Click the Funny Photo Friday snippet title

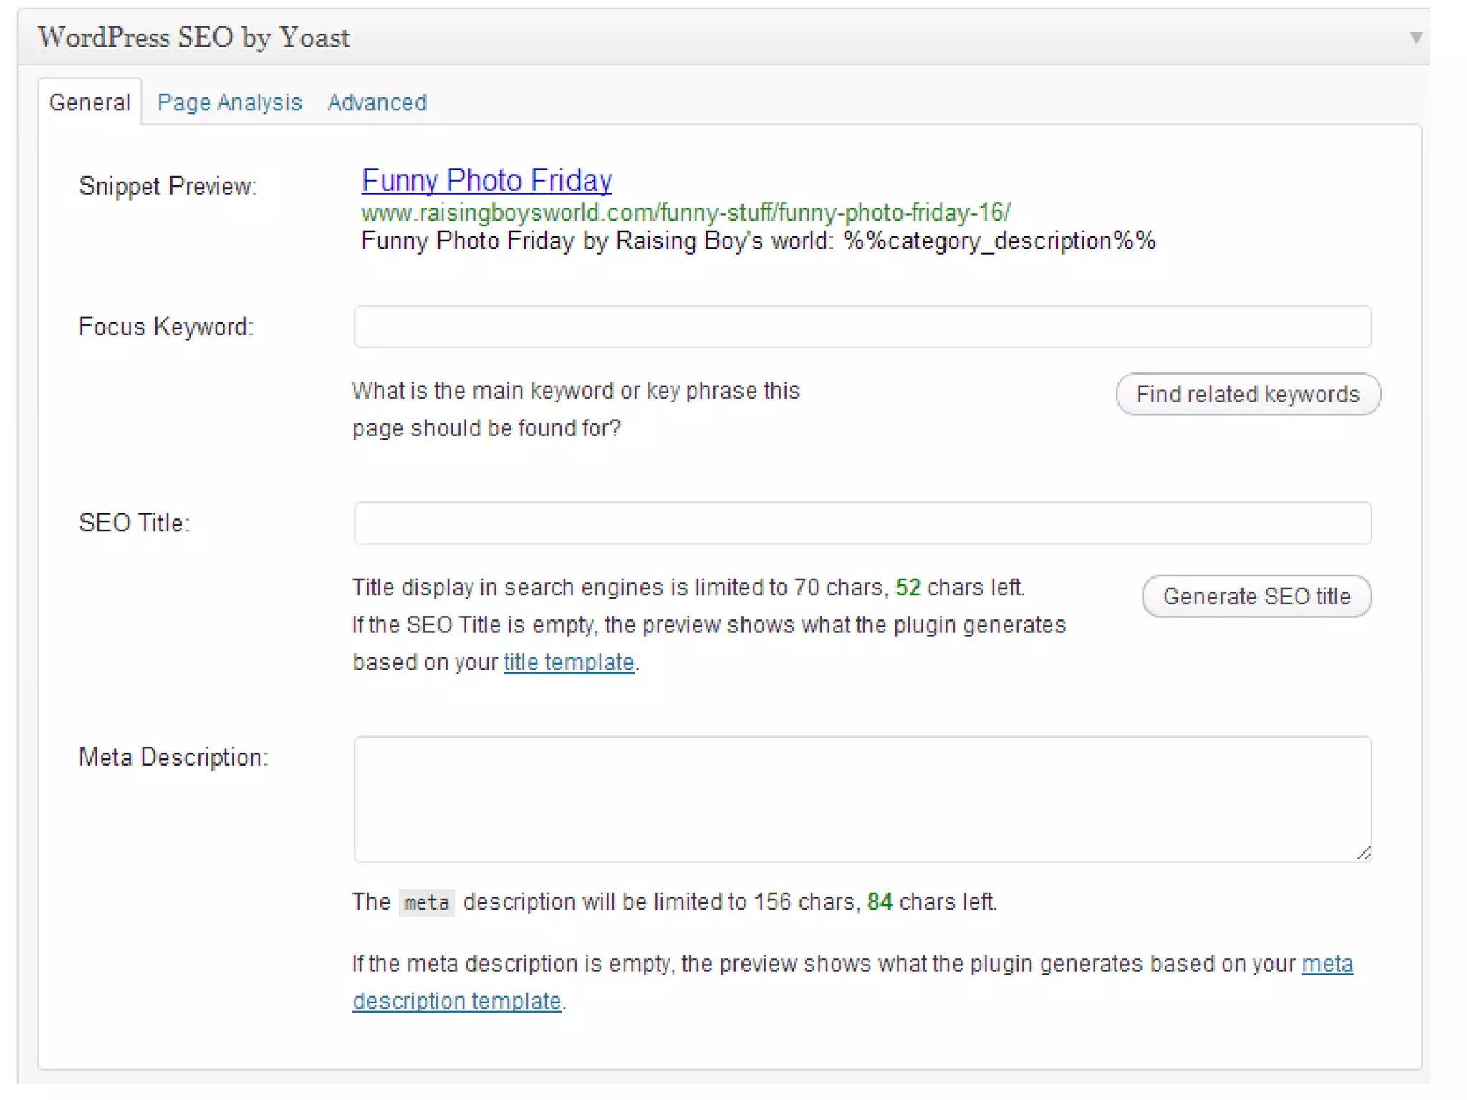tap(486, 180)
